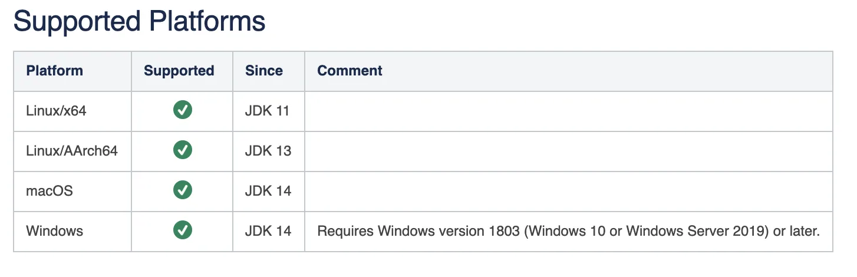Click the Linux/x64 platform cell

[72, 111]
